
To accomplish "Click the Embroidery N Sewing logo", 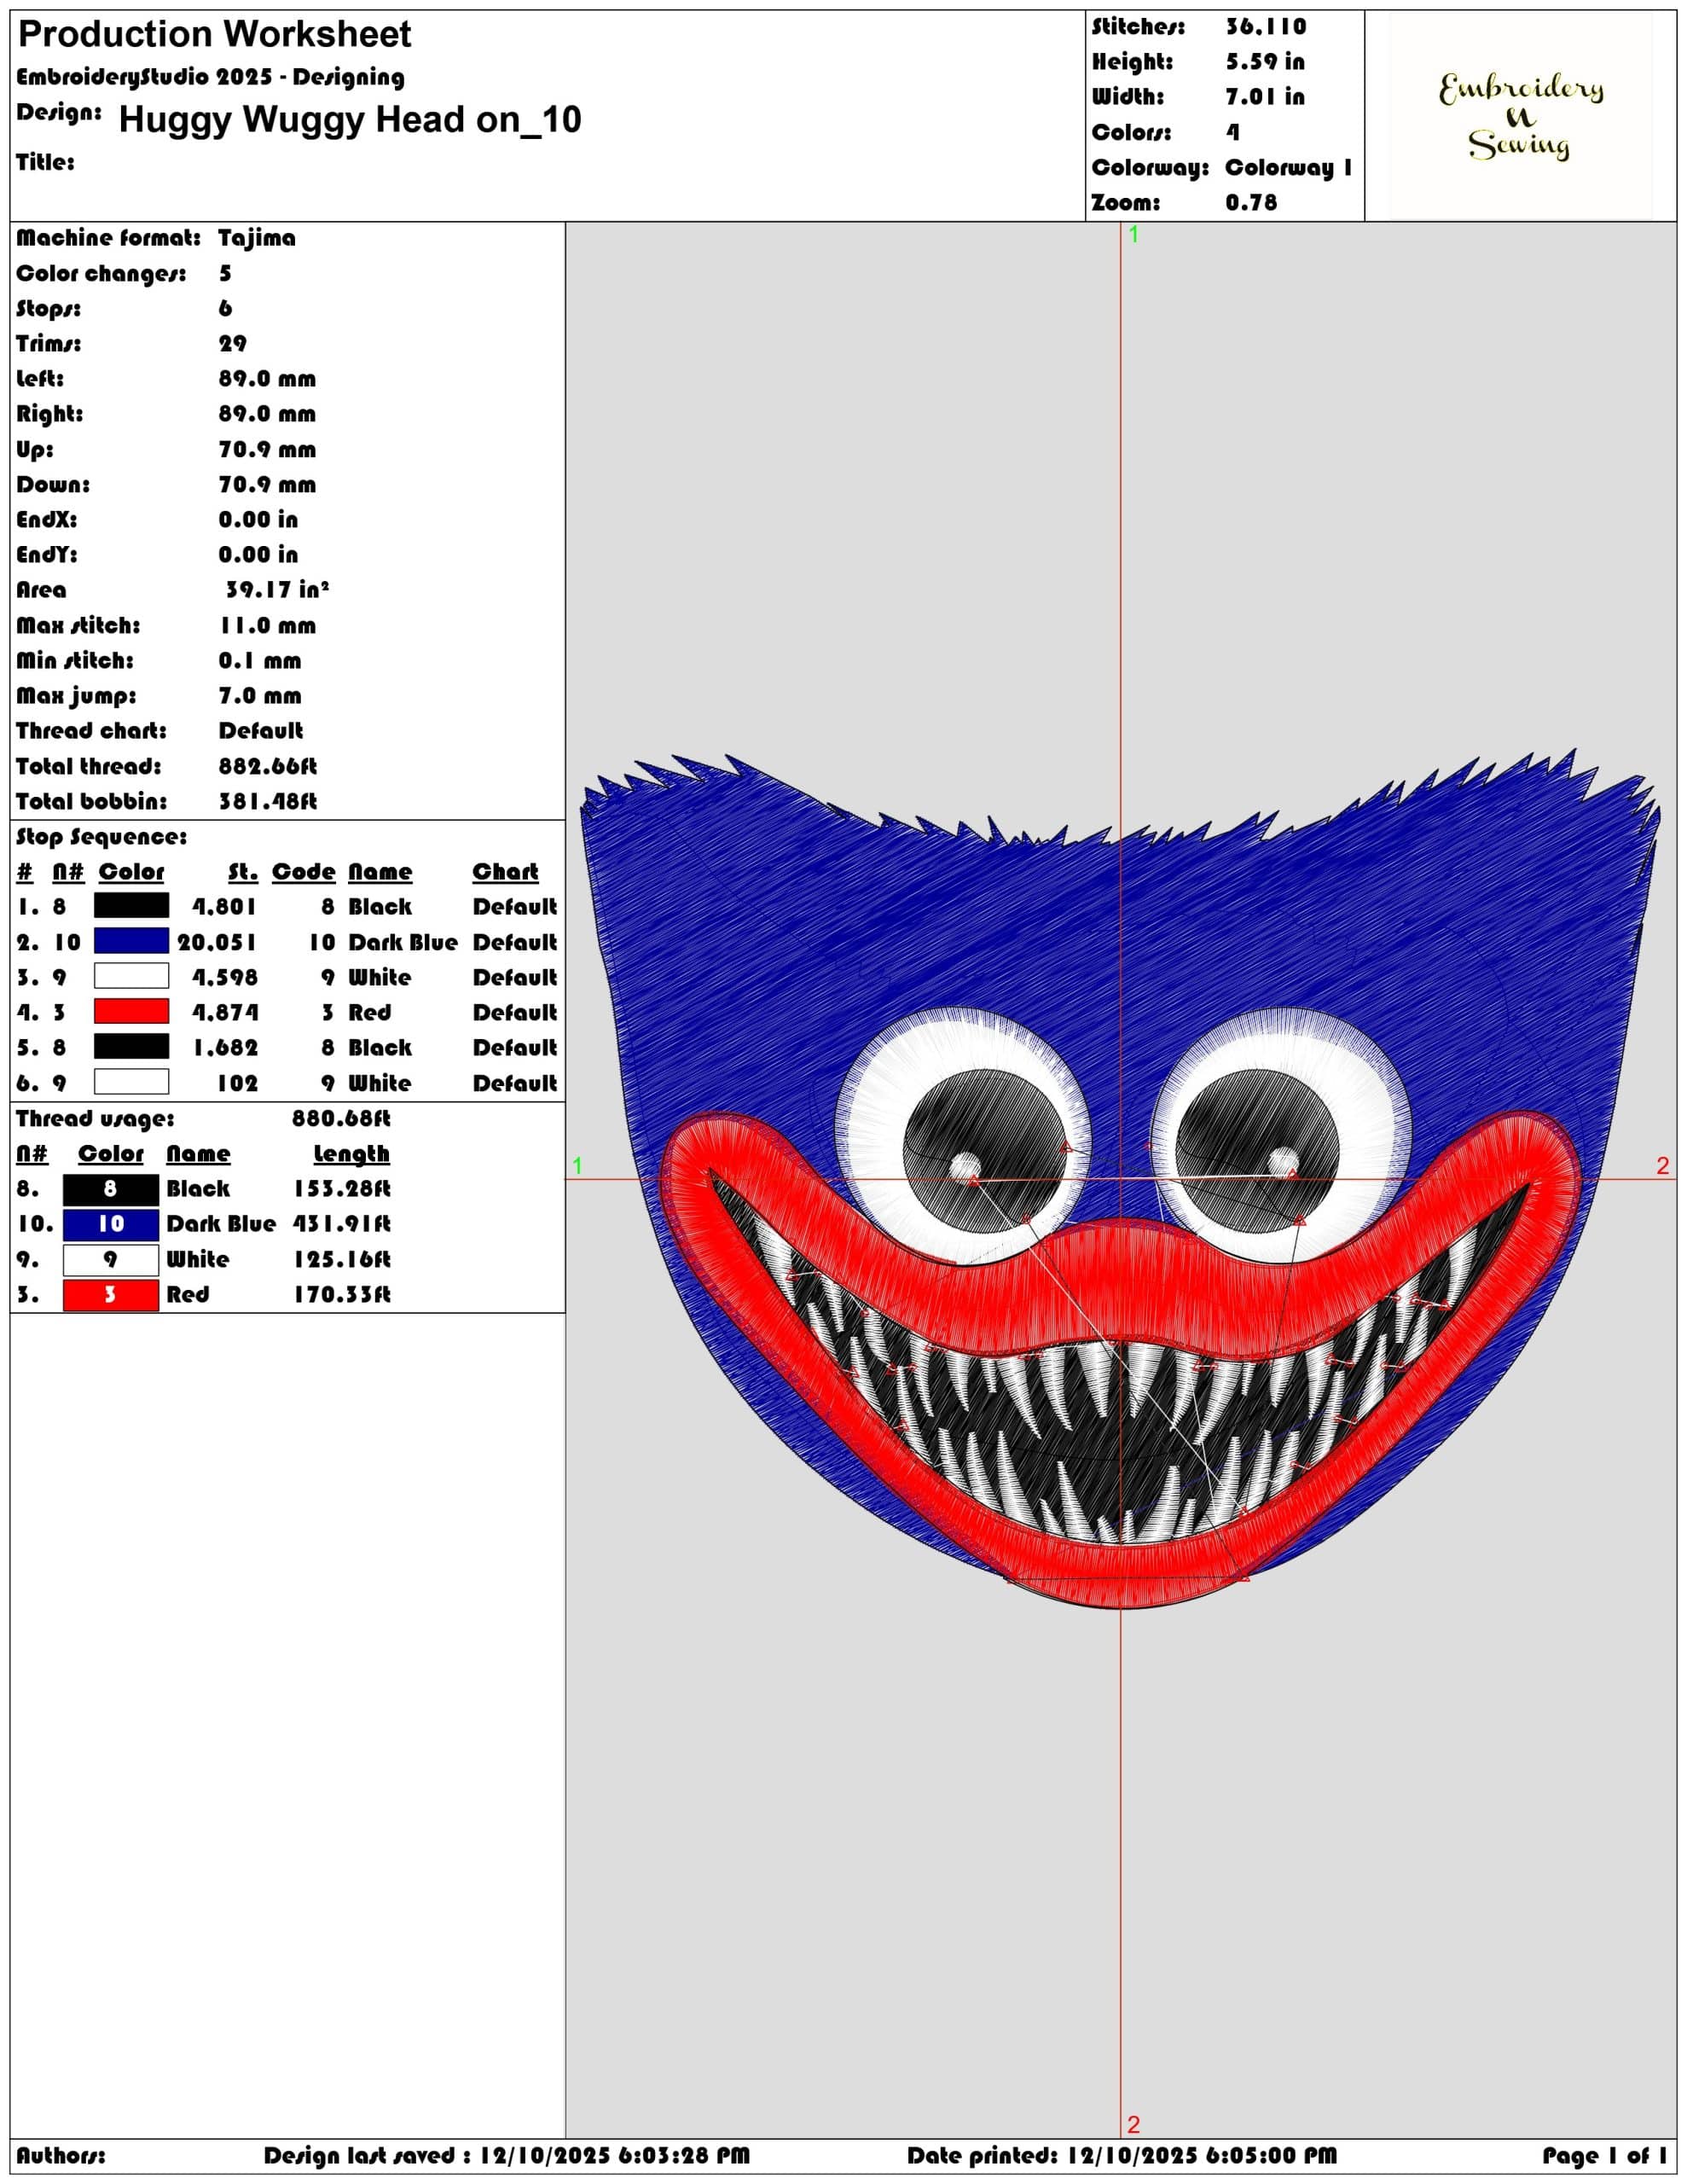I will [1520, 117].
